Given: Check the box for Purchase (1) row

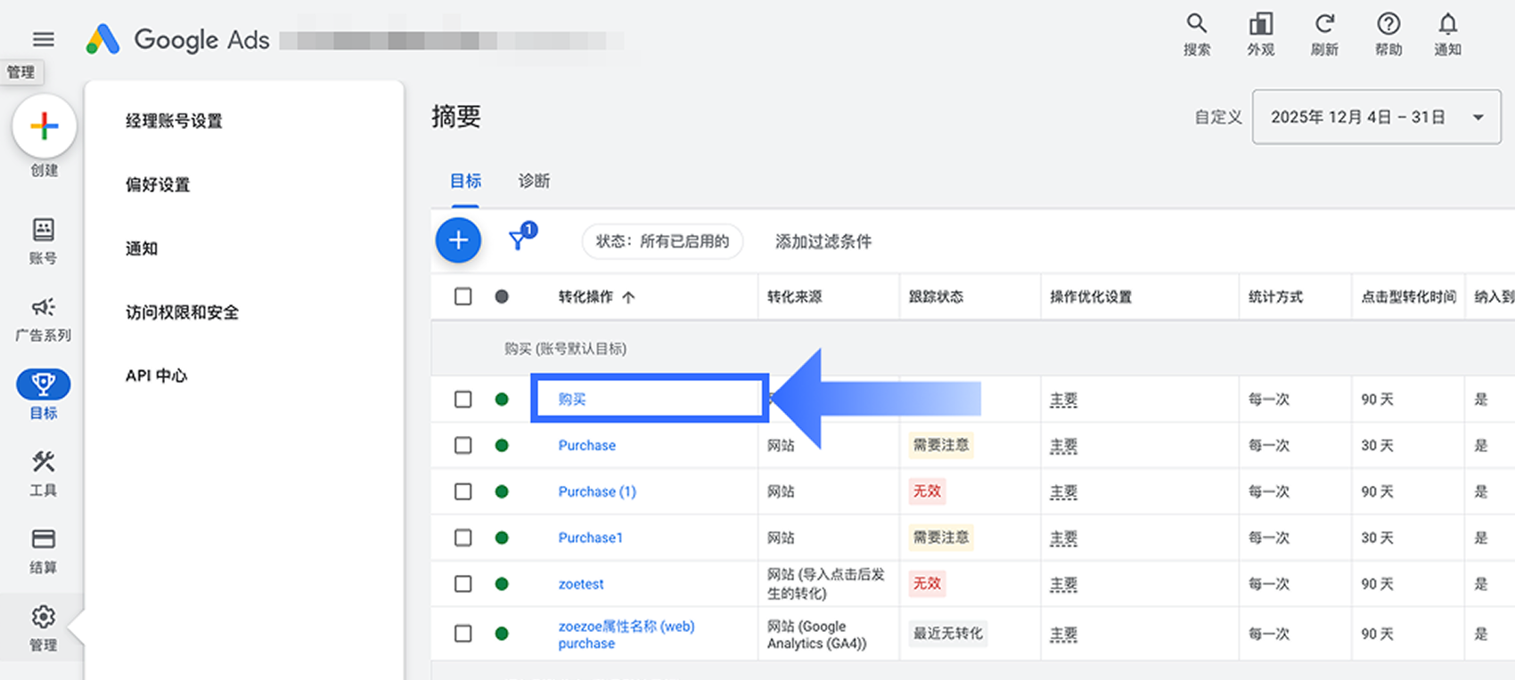Looking at the screenshot, I should [x=463, y=491].
